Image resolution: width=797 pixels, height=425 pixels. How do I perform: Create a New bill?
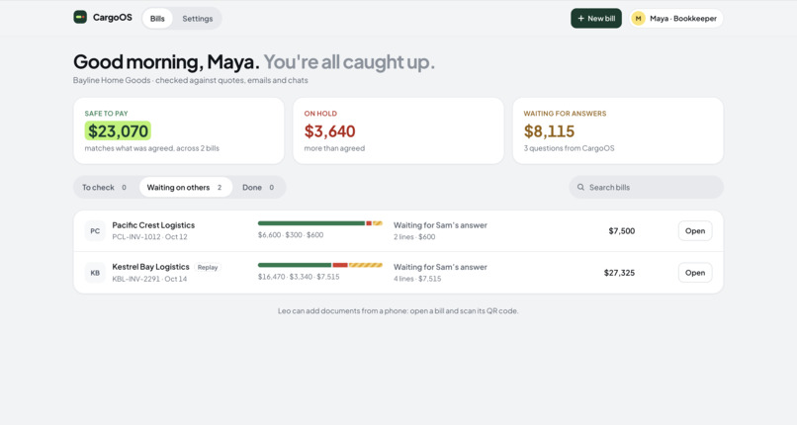(596, 18)
